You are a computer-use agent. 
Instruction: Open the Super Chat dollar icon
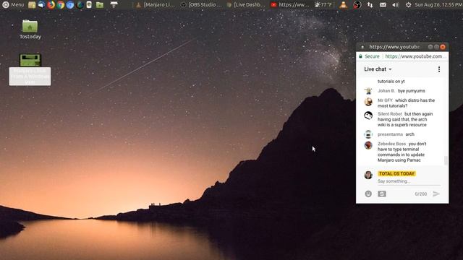pyautogui.click(x=382, y=194)
